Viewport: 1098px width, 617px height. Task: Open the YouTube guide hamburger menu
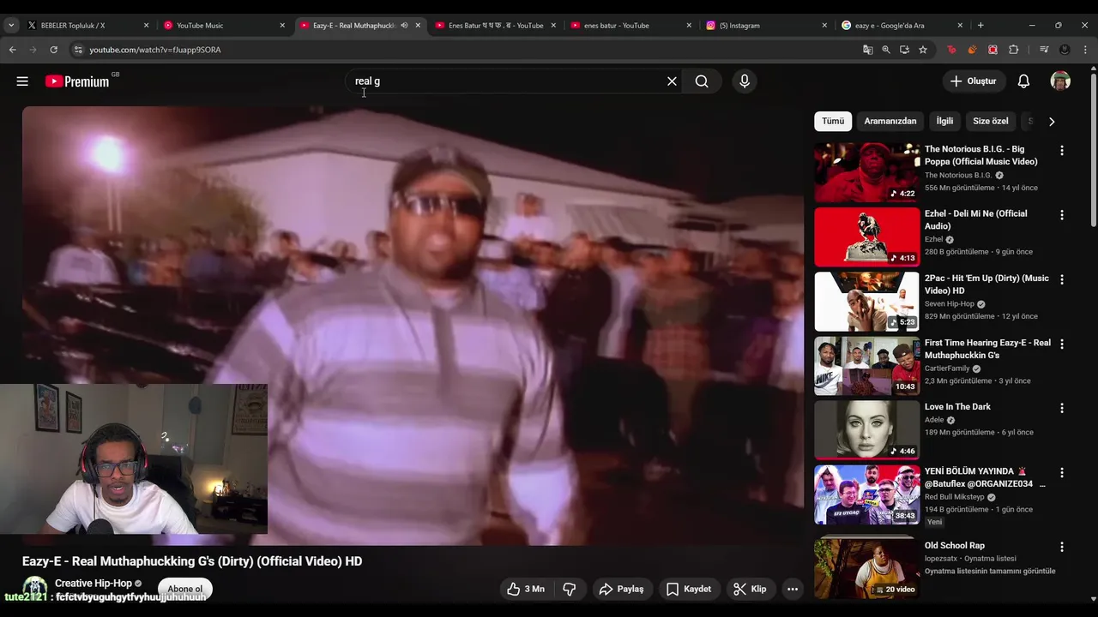(x=22, y=81)
